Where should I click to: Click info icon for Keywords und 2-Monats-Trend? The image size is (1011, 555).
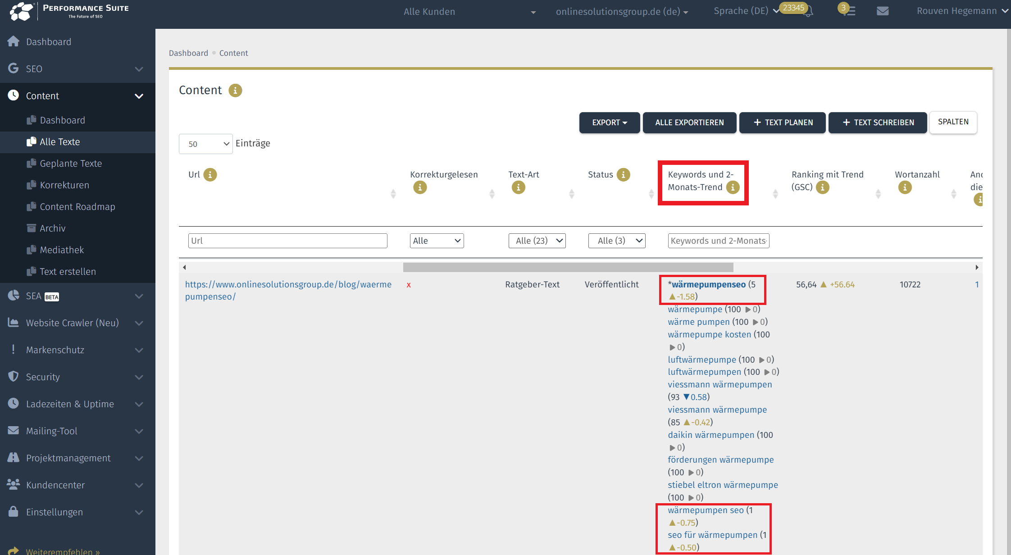pos(733,187)
